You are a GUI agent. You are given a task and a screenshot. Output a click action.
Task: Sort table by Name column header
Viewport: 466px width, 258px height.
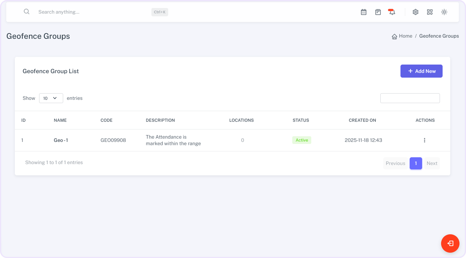coord(60,120)
